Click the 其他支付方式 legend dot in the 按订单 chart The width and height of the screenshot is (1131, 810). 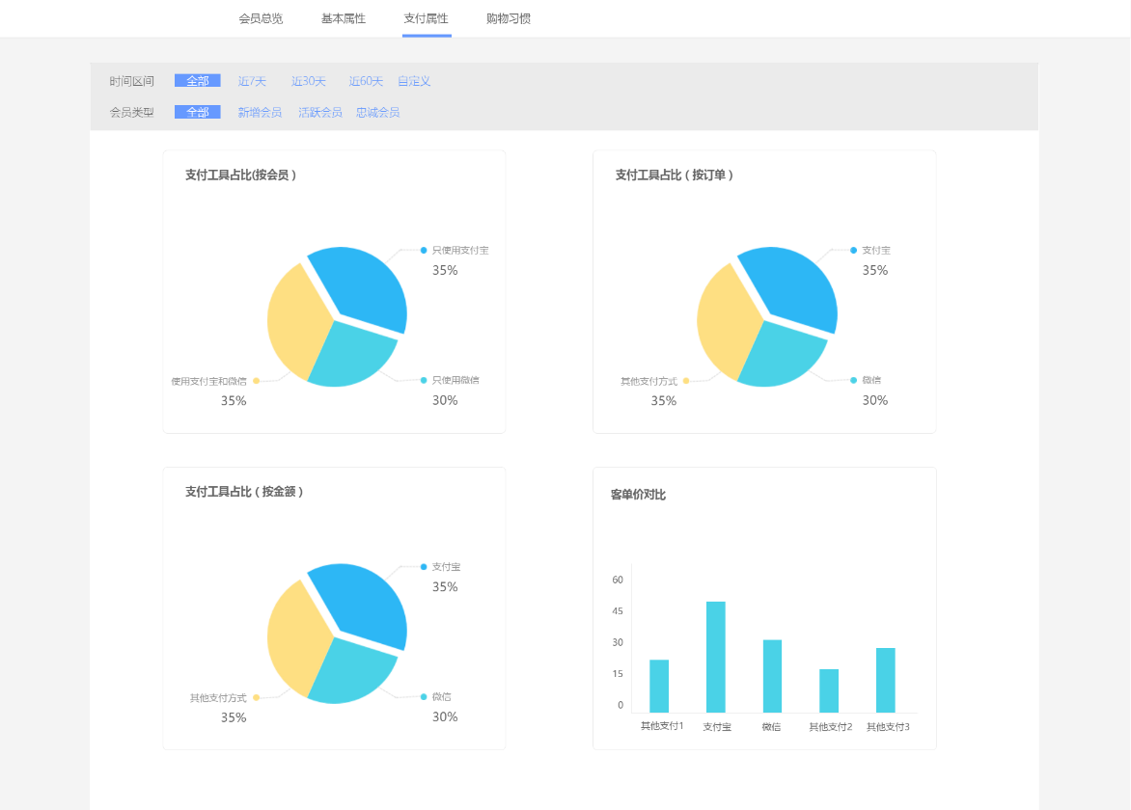[686, 381]
